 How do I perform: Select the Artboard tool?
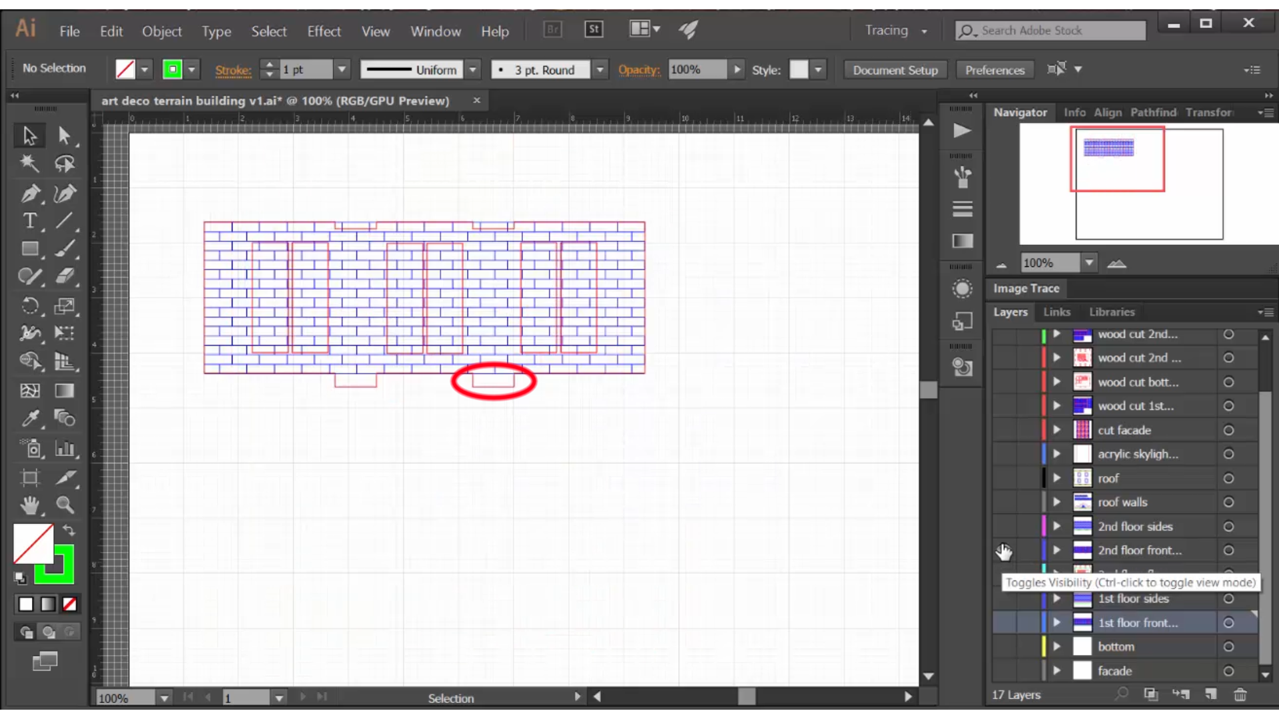tap(29, 478)
